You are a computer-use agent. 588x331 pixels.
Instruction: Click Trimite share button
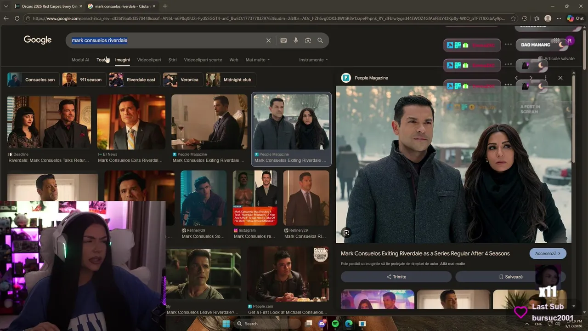click(x=396, y=277)
